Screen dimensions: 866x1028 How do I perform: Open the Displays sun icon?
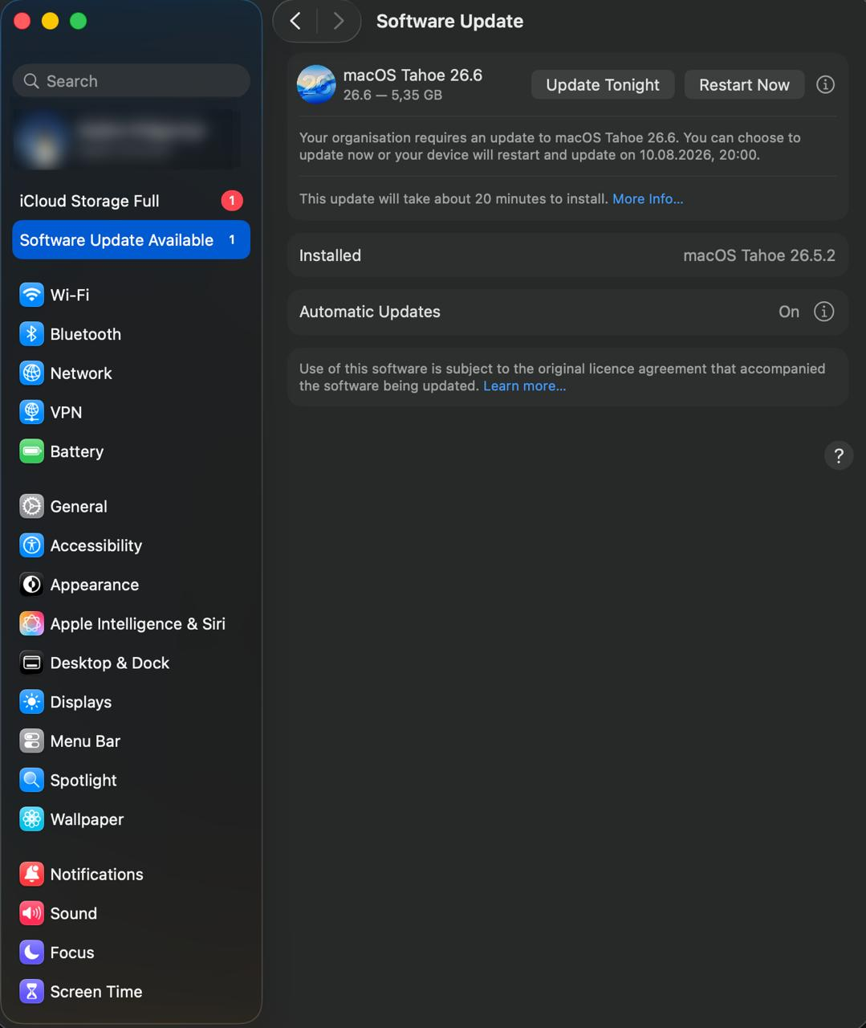click(x=31, y=702)
